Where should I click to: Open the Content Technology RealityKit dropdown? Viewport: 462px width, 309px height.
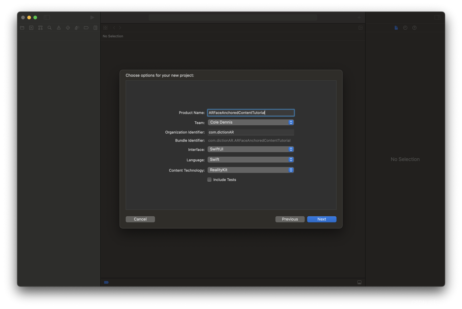click(250, 170)
